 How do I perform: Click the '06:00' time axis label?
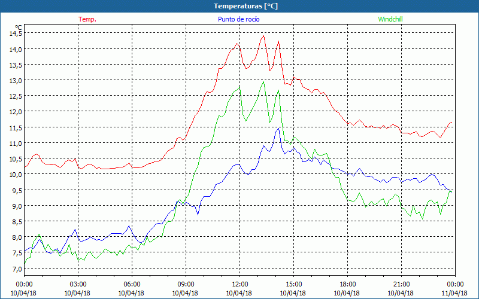tap(132, 285)
